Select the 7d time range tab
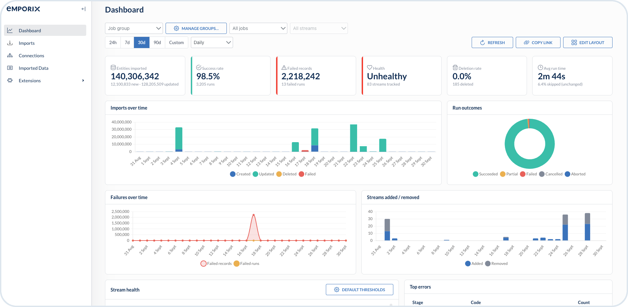The image size is (628, 307). (x=127, y=42)
